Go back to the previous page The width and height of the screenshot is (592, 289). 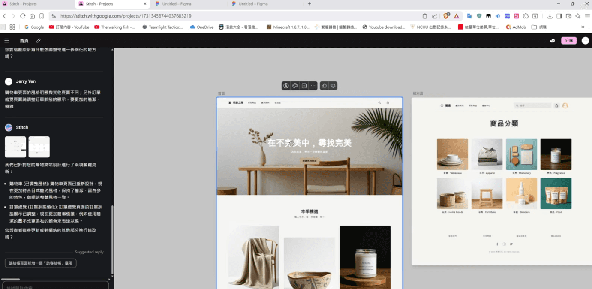coord(4,16)
